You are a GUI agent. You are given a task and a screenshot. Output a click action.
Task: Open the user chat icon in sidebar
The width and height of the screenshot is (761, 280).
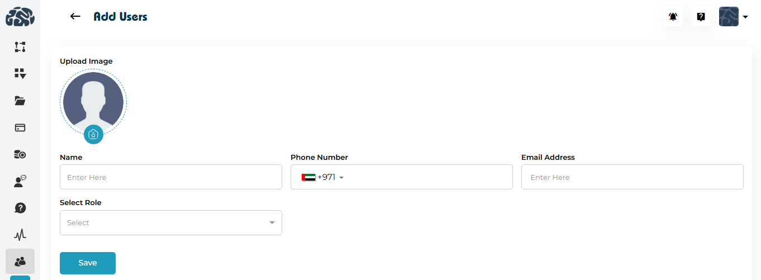tap(20, 181)
